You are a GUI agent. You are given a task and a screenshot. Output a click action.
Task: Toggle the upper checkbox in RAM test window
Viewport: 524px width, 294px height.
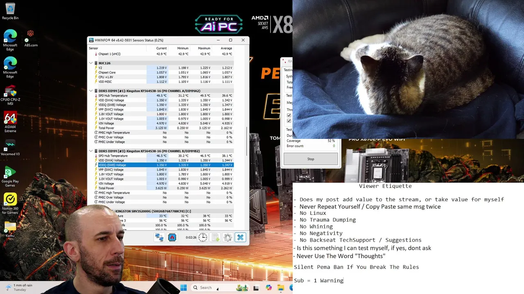(289, 116)
